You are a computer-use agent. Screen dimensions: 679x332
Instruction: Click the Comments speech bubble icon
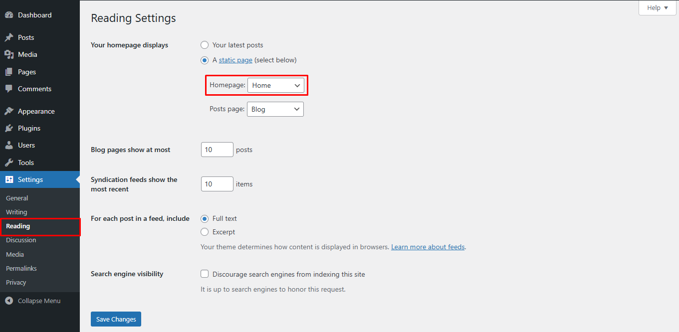click(9, 89)
